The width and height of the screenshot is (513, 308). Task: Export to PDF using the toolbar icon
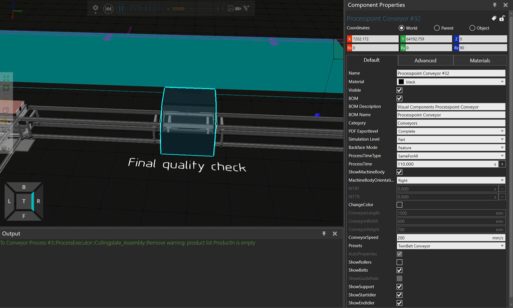click(230, 7)
